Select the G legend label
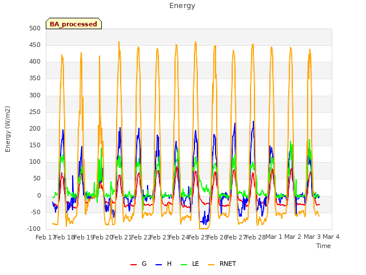Image resolution: width=366 pixels, height=275 pixels. click(x=144, y=264)
